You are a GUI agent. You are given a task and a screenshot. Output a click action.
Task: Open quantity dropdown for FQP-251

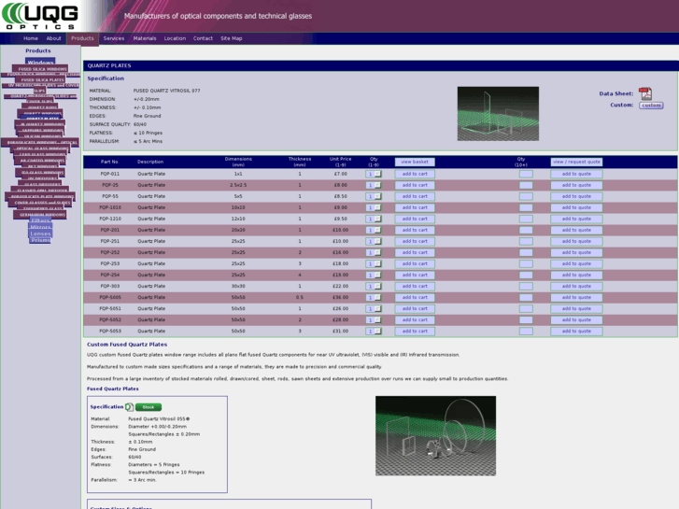(374, 242)
